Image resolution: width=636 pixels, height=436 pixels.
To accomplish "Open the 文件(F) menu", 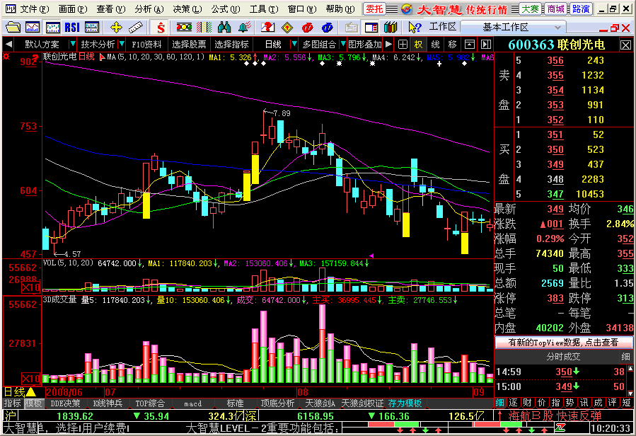I will point(35,8).
